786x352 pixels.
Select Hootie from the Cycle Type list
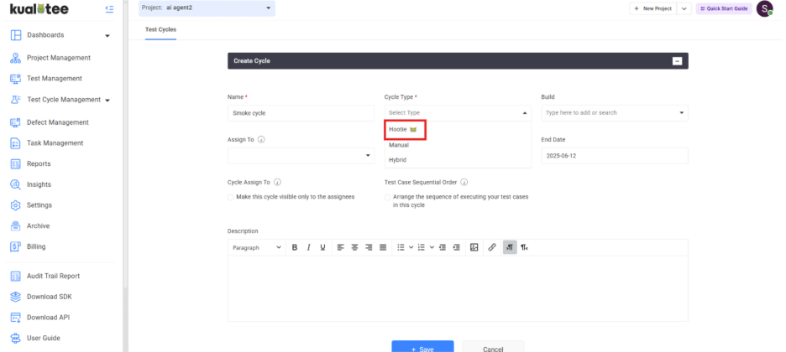[x=405, y=130]
